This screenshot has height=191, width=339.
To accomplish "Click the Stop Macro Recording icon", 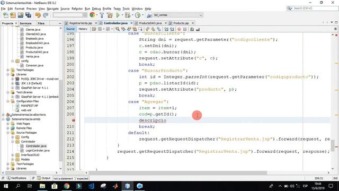I will coord(185,29).
